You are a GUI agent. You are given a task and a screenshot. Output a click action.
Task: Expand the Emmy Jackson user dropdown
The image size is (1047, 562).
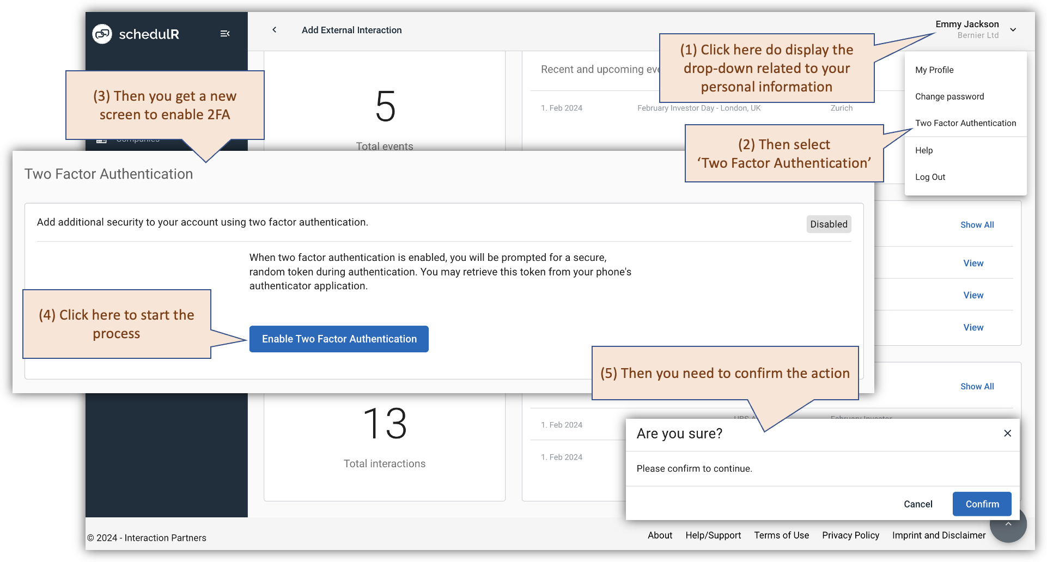[x=1013, y=30]
